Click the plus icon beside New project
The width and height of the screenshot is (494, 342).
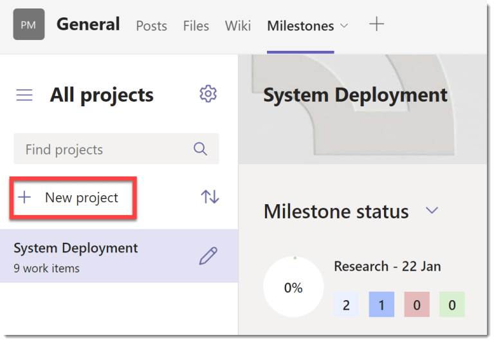point(24,197)
